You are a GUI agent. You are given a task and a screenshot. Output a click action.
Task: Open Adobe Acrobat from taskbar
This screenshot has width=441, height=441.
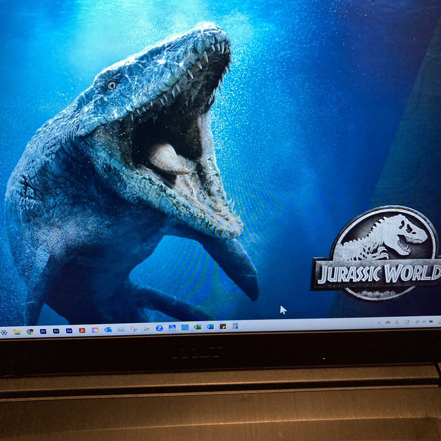tap(82, 330)
